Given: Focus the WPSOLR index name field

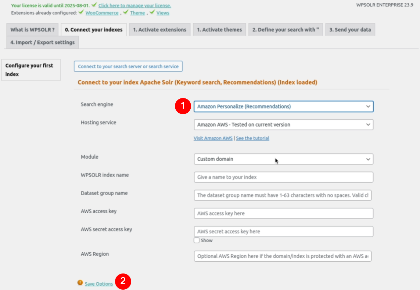Looking at the screenshot, I should [x=283, y=177].
